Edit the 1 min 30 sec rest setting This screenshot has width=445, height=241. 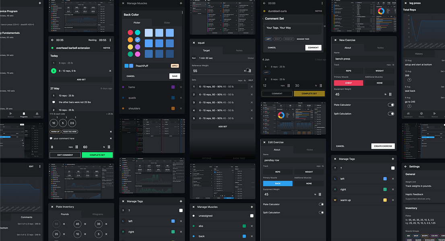tap(223, 58)
